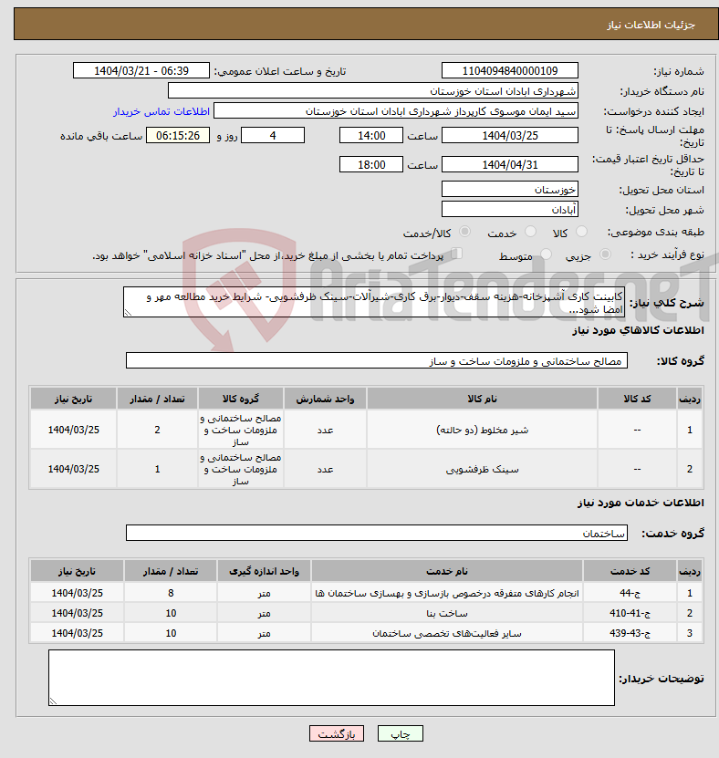Click the واحد شمارش column header
Viewport: 719px width, 758px height.
click(x=325, y=399)
